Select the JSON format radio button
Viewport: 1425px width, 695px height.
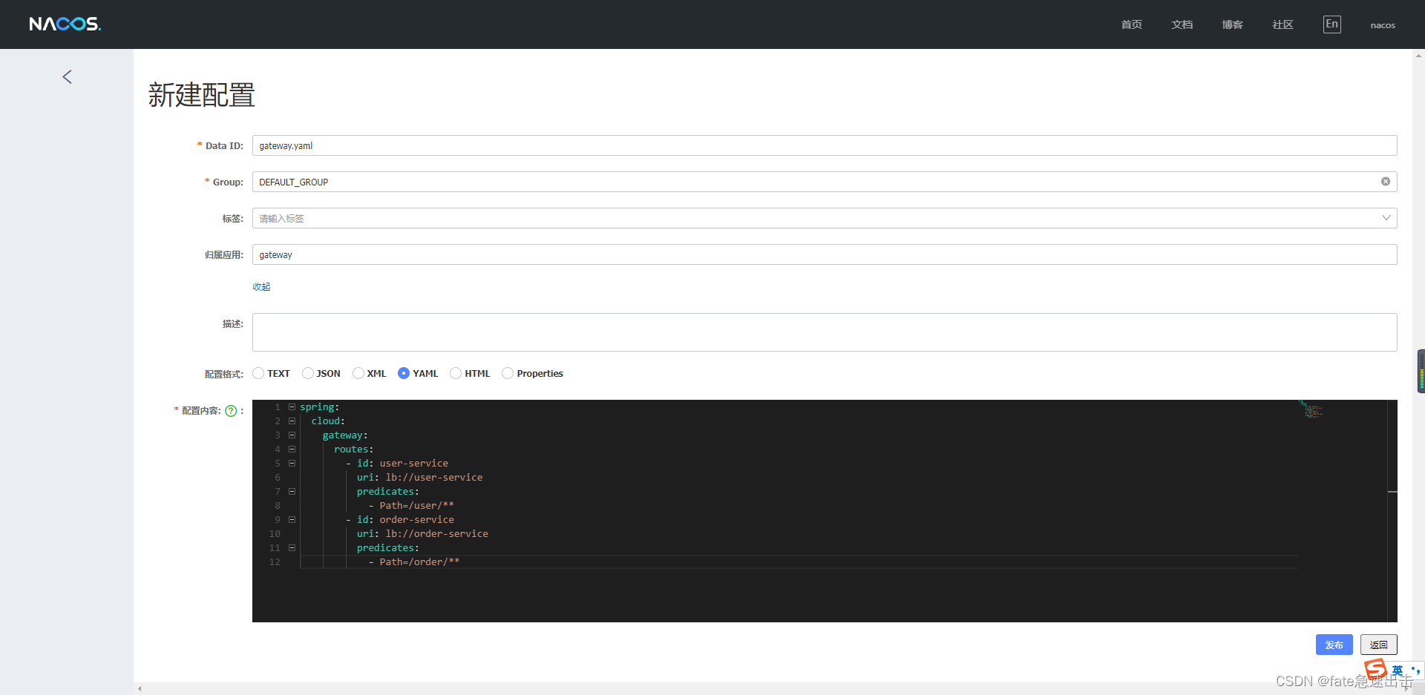tap(307, 373)
